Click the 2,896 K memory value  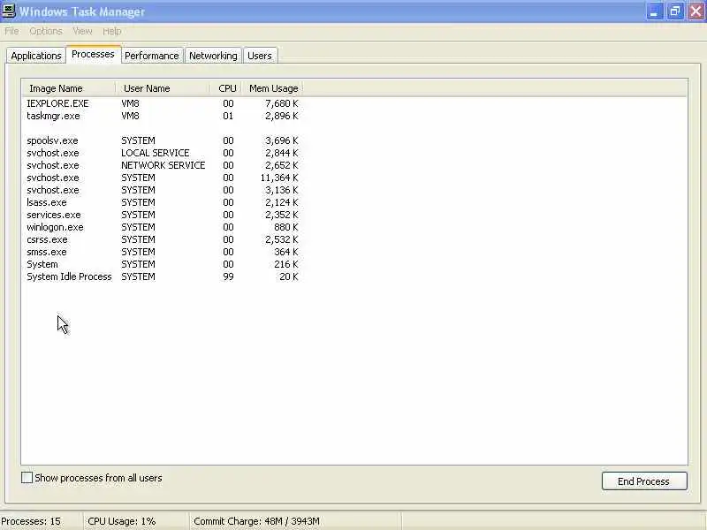click(282, 116)
